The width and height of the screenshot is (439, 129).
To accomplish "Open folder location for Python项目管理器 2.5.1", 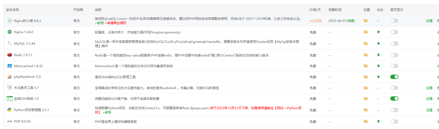I will [366, 110].
